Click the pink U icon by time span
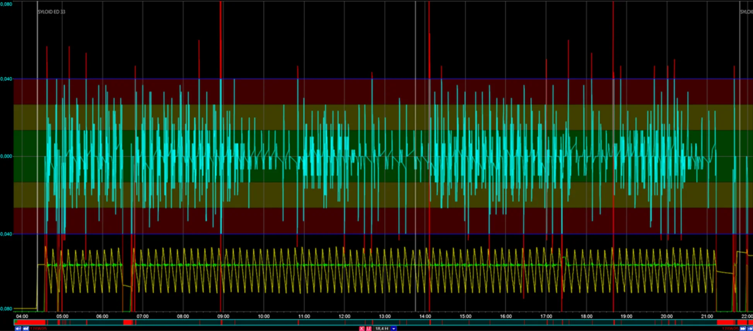This screenshot has height=331, width=753. tap(369, 329)
